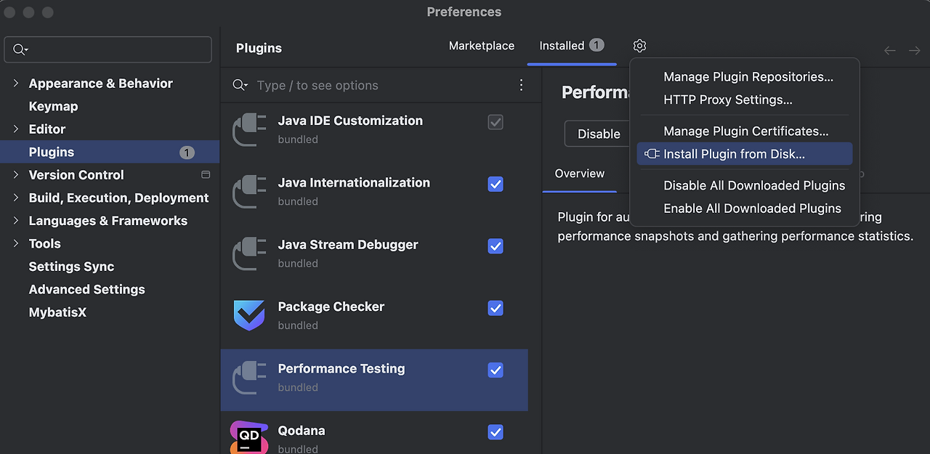
Task: Uncheck the Package Checker plugin
Action: click(496, 308)
